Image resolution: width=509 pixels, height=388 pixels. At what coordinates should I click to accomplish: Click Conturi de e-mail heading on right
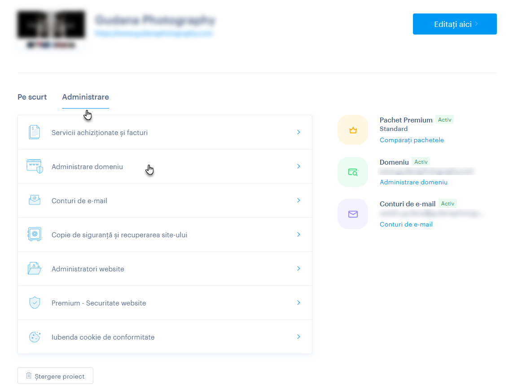tap(408, 204)
